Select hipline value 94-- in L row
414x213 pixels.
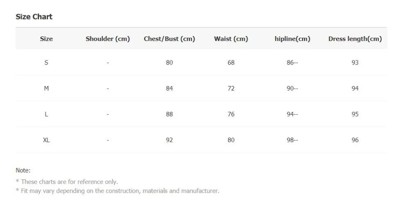292,114
